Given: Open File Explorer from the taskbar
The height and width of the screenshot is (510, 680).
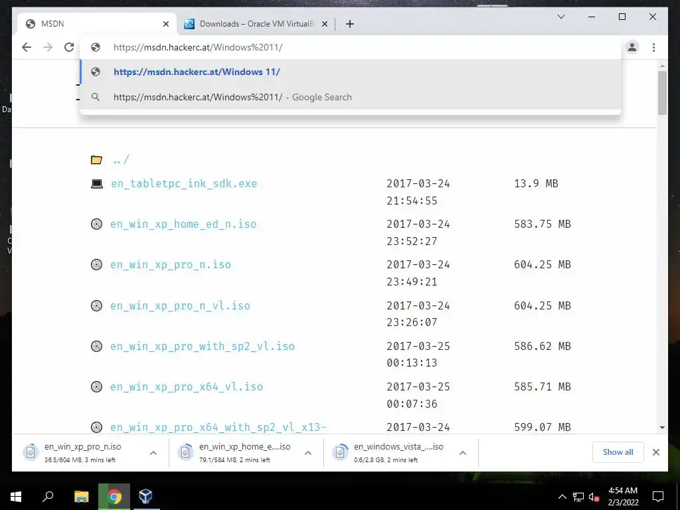Looking at the screenshot, I should (81, 497).
